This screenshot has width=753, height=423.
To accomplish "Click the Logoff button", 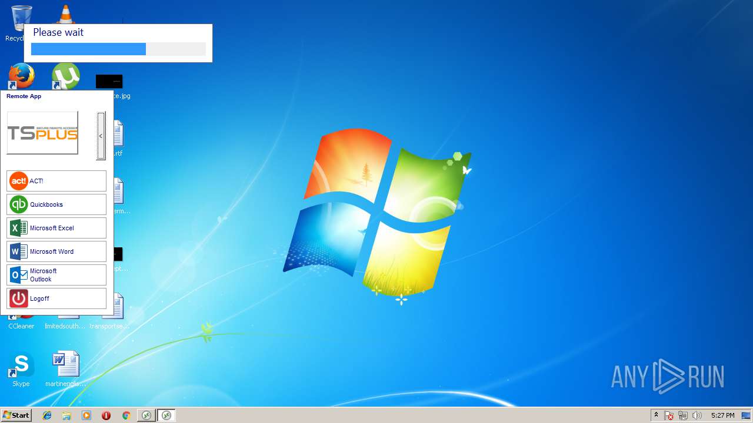I will (56, 298).
